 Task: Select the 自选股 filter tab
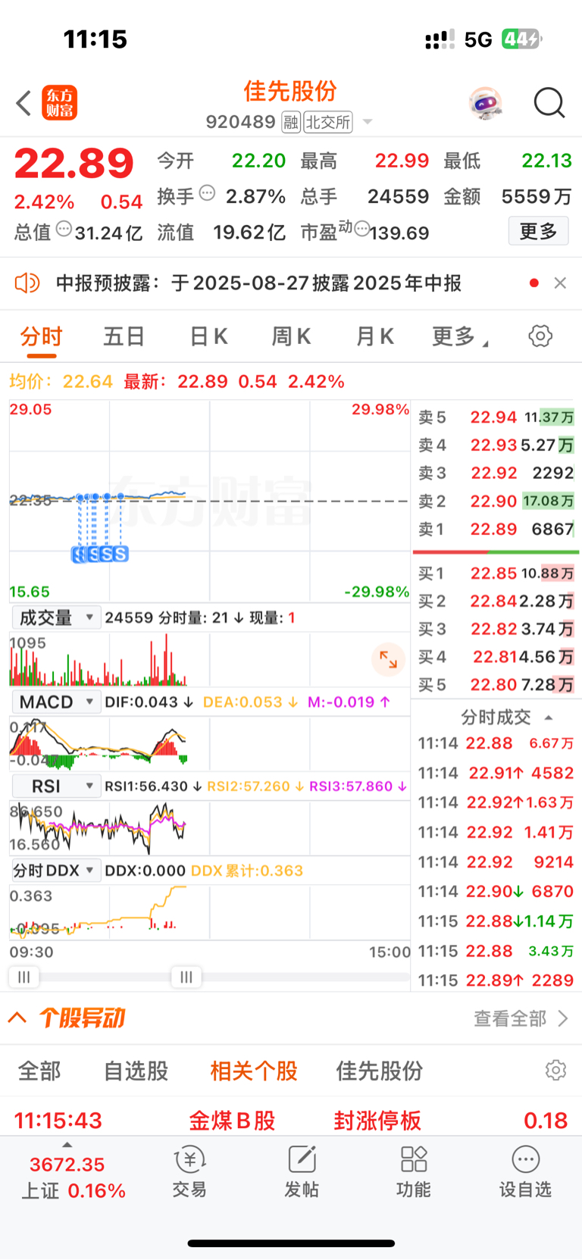[136, 1071]
